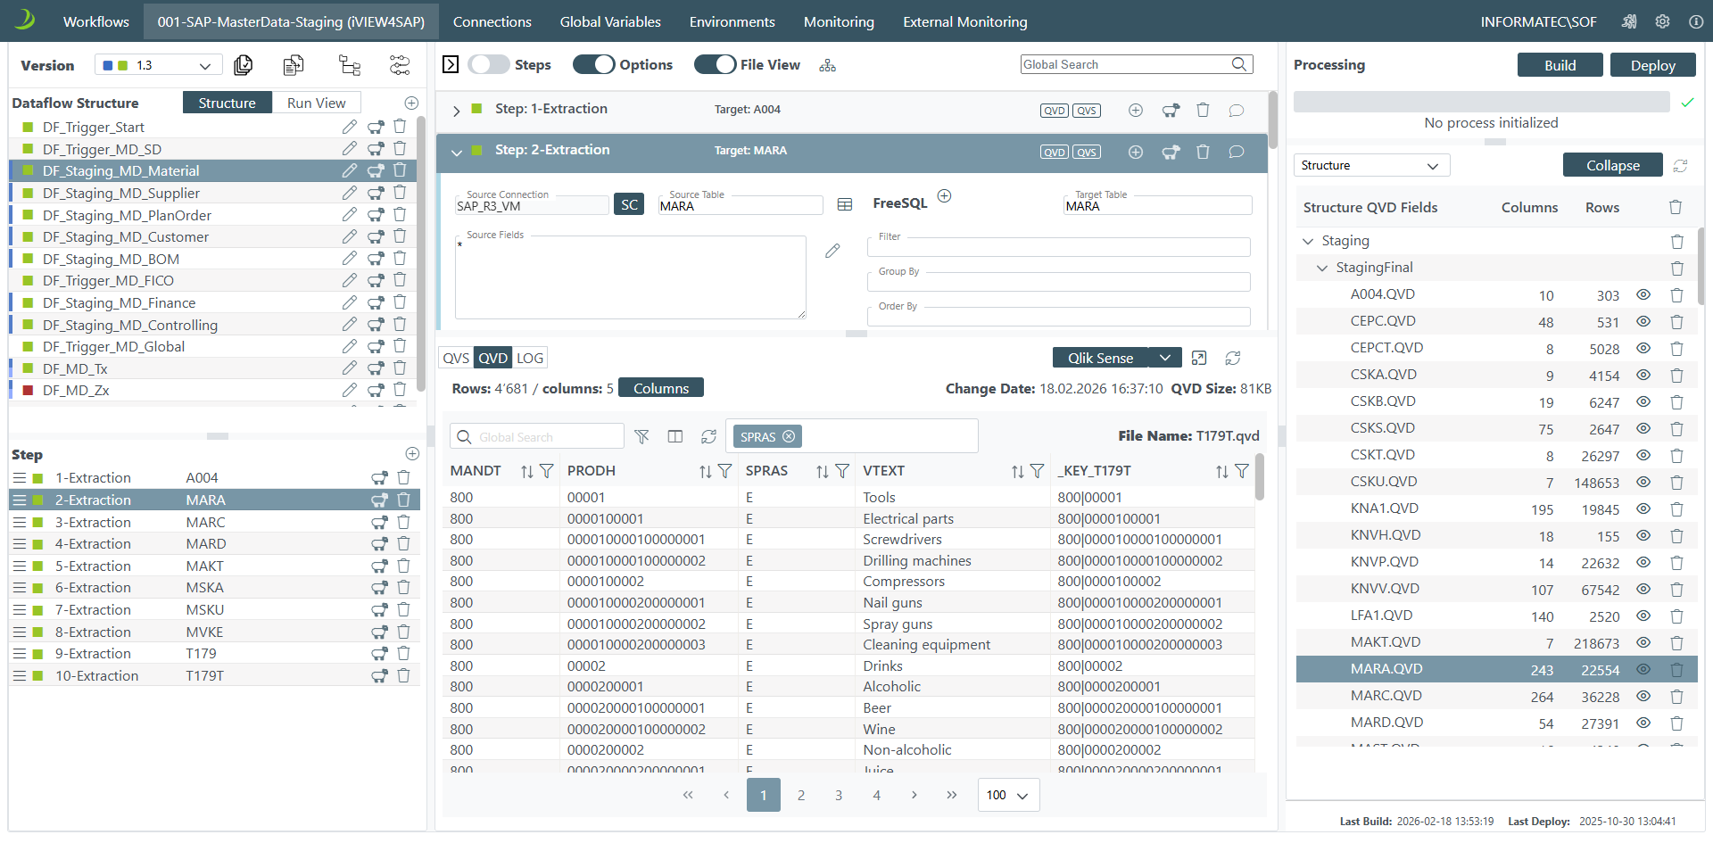This screenshot has height=843, width=1713.
Task: Click the Columns button
Action: (660, 388)
